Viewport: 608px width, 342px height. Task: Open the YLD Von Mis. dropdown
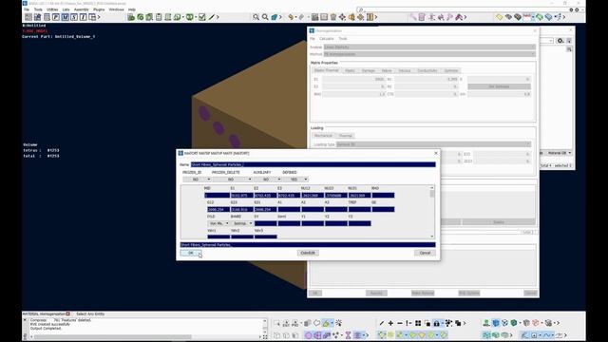coord(218,223)
